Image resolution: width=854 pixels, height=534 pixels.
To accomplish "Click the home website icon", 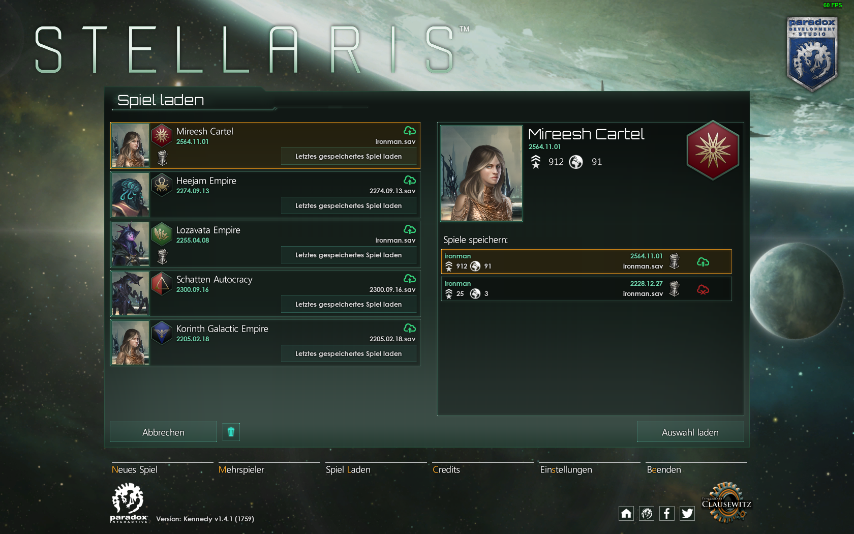I will [x=626, y=513].
